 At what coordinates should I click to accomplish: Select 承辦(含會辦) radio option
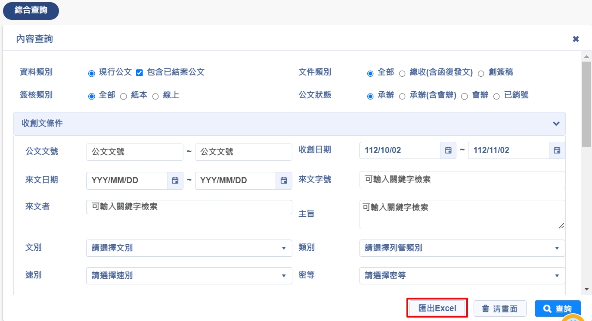402,97
